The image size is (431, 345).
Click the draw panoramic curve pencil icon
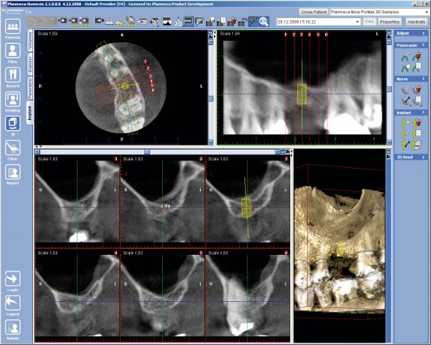point(405,56)
